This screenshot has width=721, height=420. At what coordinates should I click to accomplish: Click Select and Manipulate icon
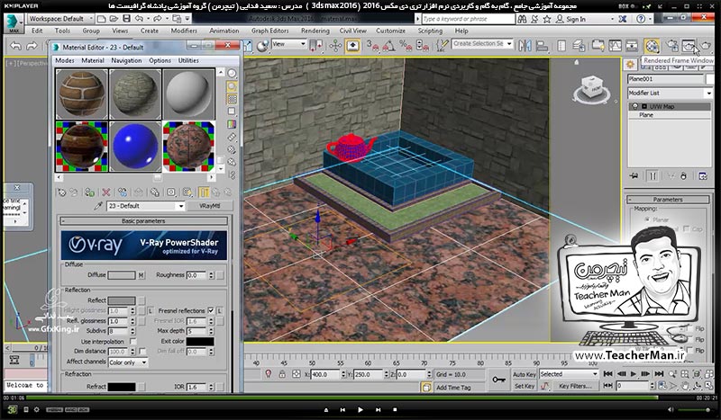pos(335,46)
